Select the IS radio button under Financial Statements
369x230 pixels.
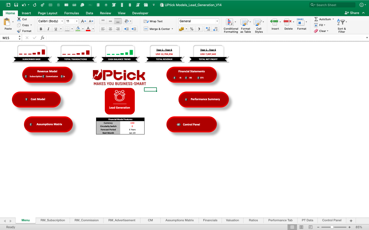(x=175, y=78)
